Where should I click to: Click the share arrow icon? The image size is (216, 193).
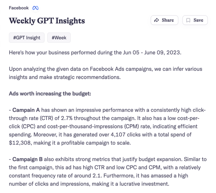(x=156, y=20)
